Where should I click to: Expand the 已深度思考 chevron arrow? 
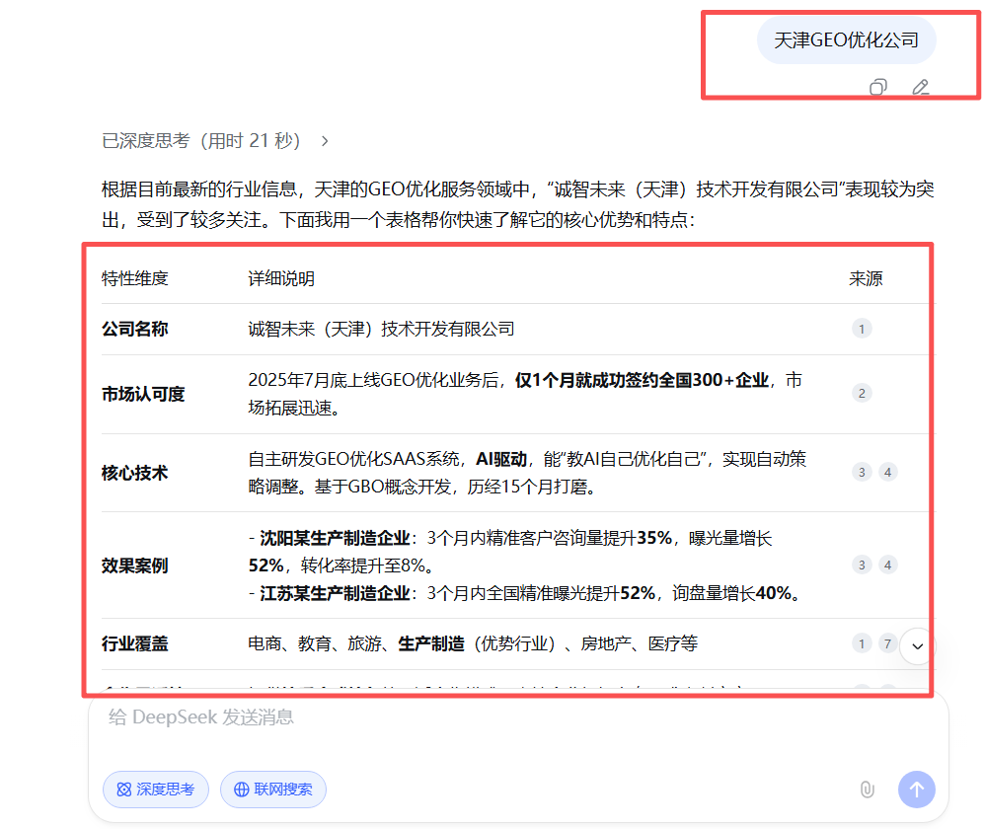pyautogui.click(x=325, y=141)
